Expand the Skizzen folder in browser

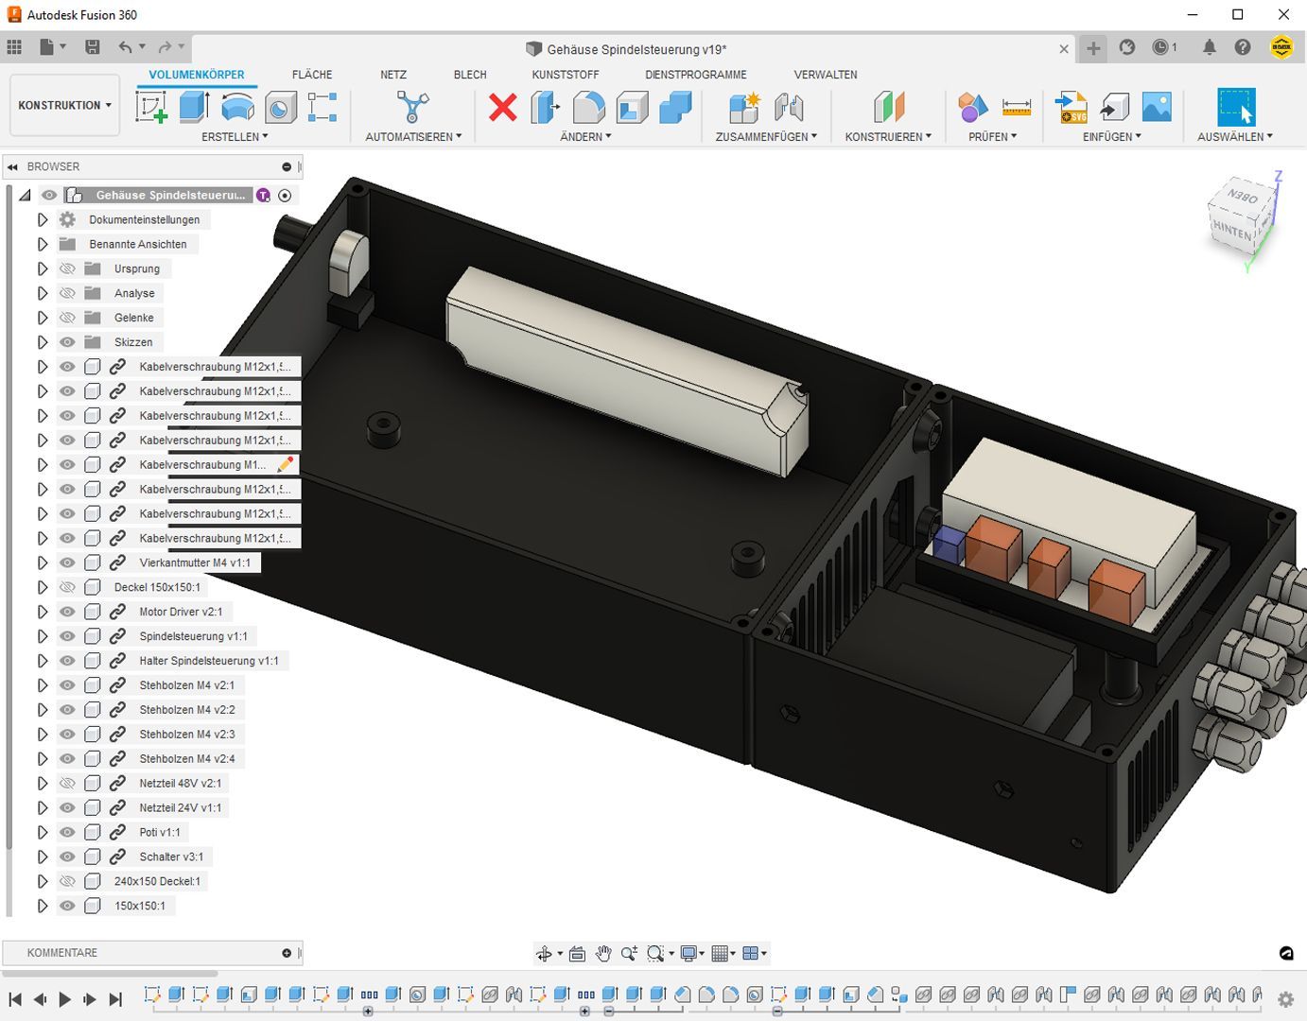point(43,342)
